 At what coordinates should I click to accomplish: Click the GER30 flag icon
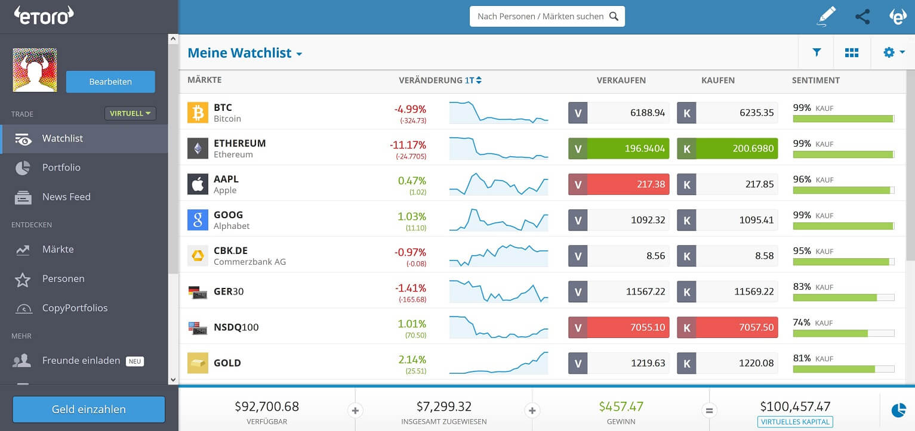pos(198,292)
